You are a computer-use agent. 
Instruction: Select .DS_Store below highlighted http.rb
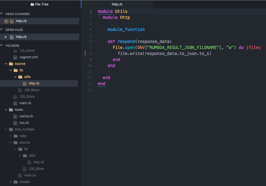click(x=32, y=90)
